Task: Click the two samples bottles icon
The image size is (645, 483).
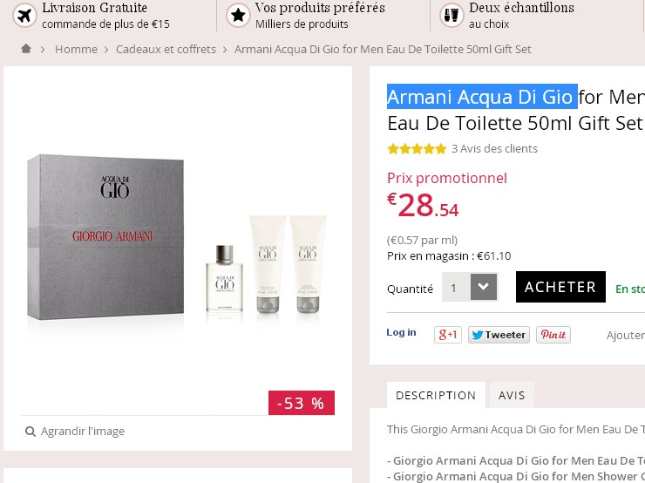Action: (451, 16)
